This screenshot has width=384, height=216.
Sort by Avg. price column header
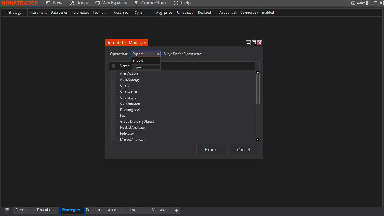pyautogui.click(x=164, y=13)
